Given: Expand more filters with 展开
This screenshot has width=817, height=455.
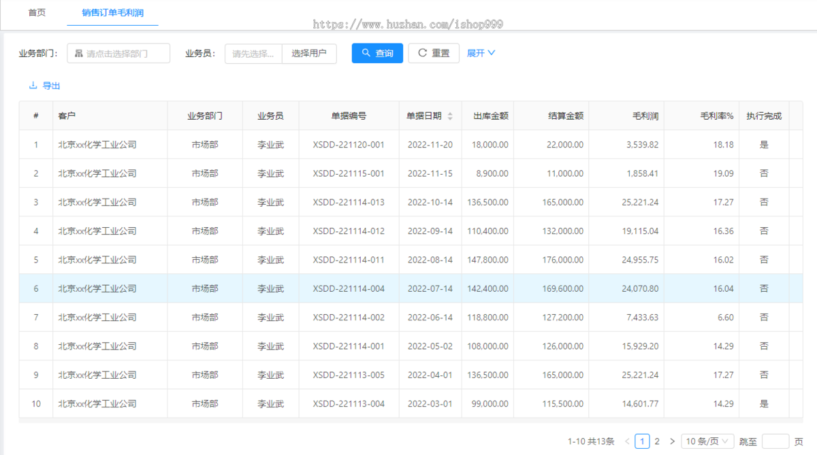Looking at the screenshot, I should coord(481,53).
